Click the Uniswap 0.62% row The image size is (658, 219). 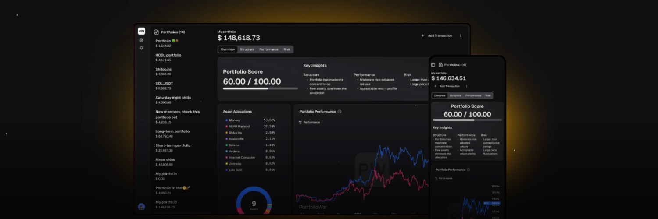[250, 163]
